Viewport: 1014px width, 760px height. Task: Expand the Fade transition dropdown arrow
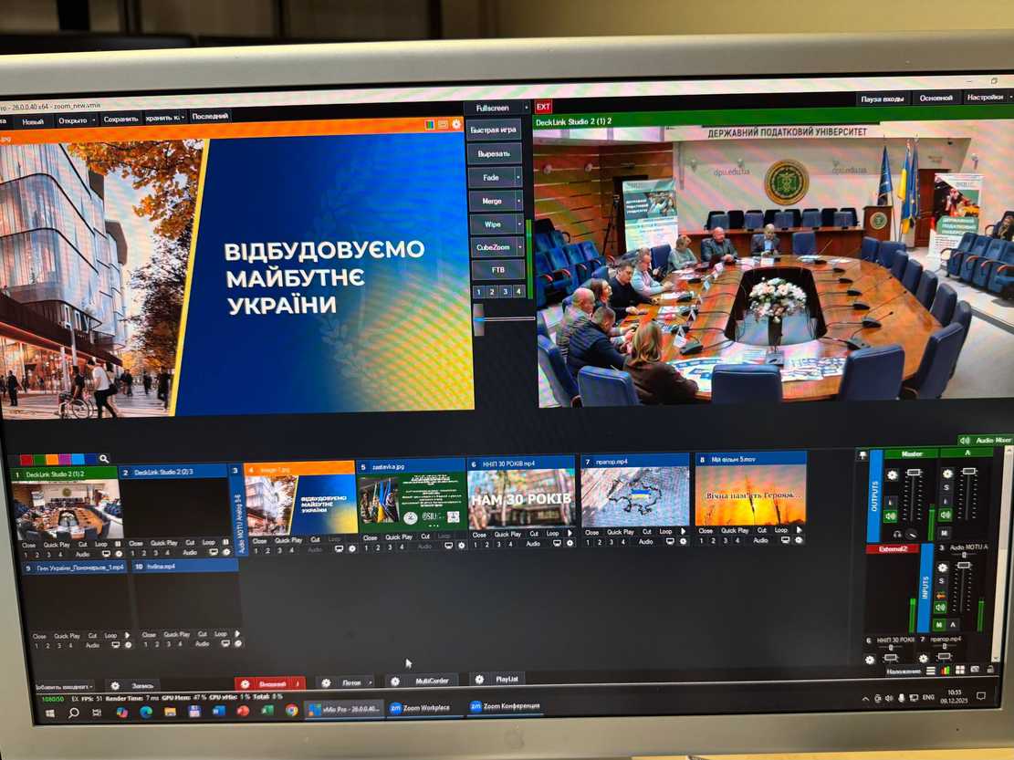point(518,177)
